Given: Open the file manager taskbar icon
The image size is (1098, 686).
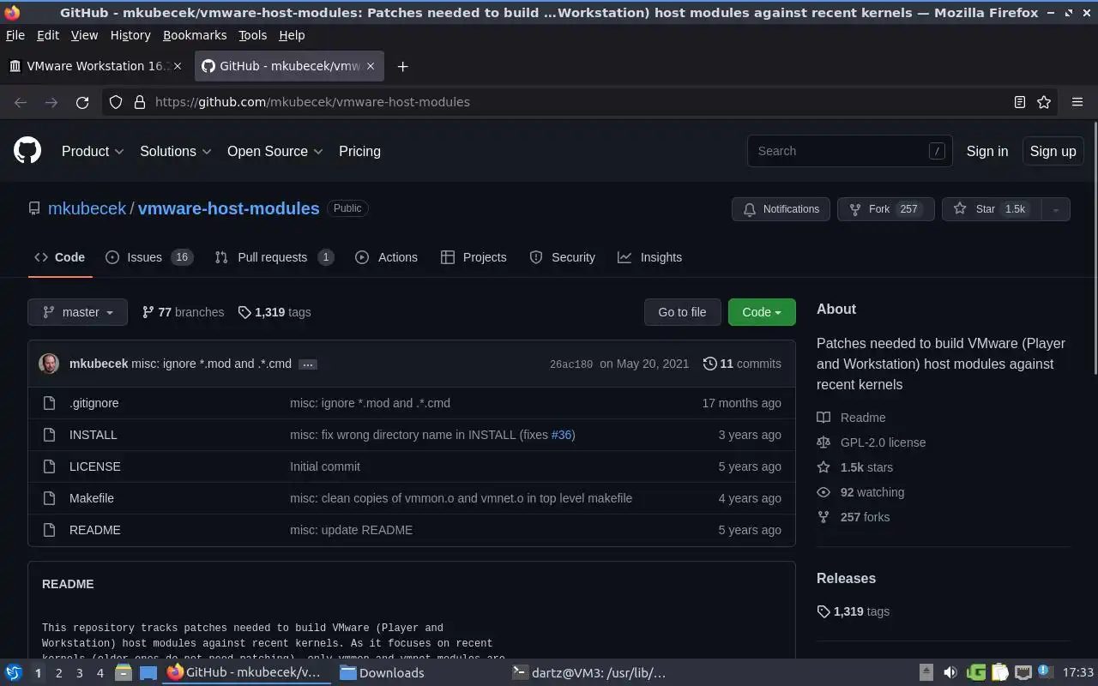Looking at the screenshot, I should 123,672.
